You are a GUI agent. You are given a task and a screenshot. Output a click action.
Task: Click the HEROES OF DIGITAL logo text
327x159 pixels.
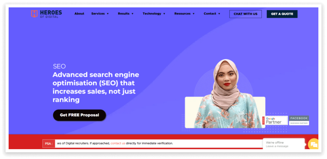point(51,14)
